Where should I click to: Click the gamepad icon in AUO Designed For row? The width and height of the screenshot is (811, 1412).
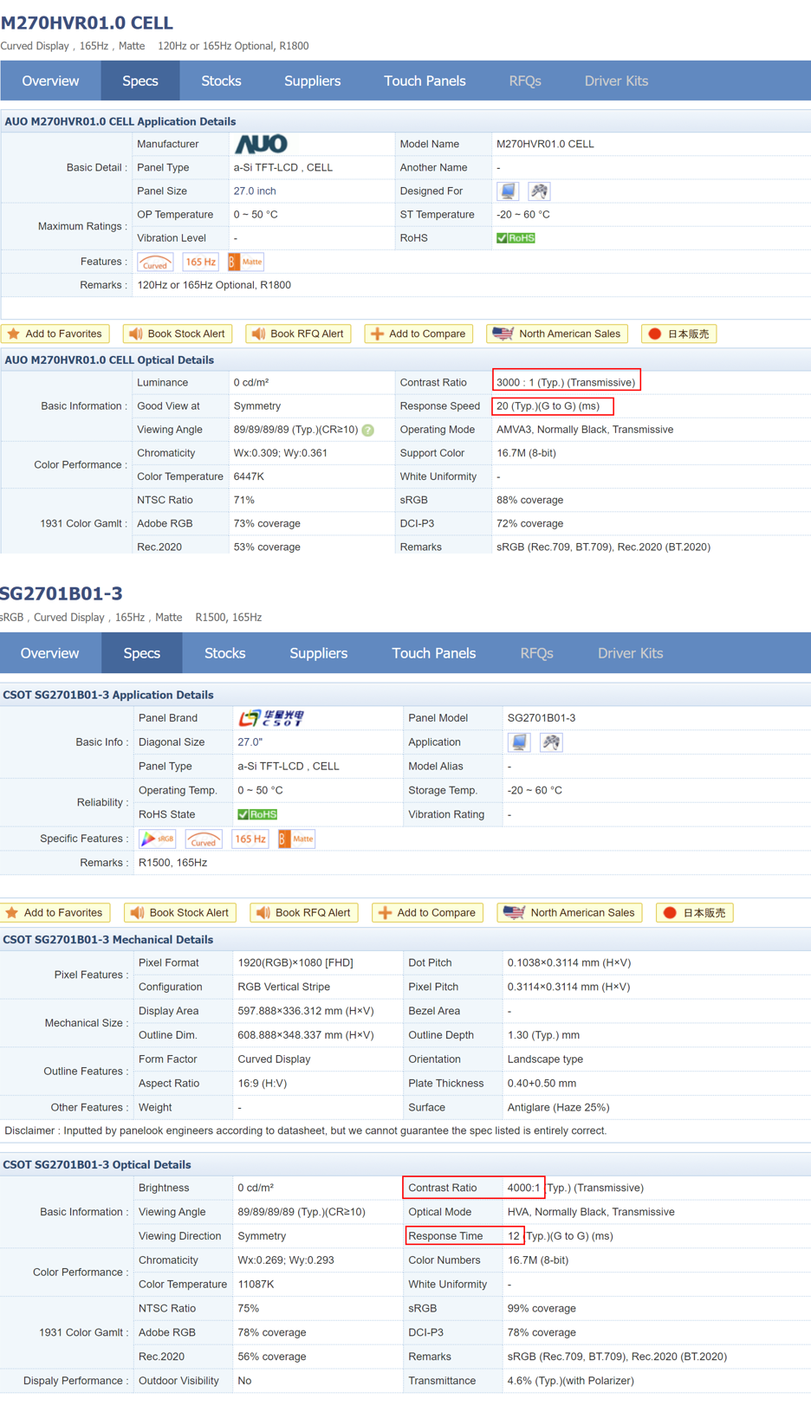pos(539,191)
